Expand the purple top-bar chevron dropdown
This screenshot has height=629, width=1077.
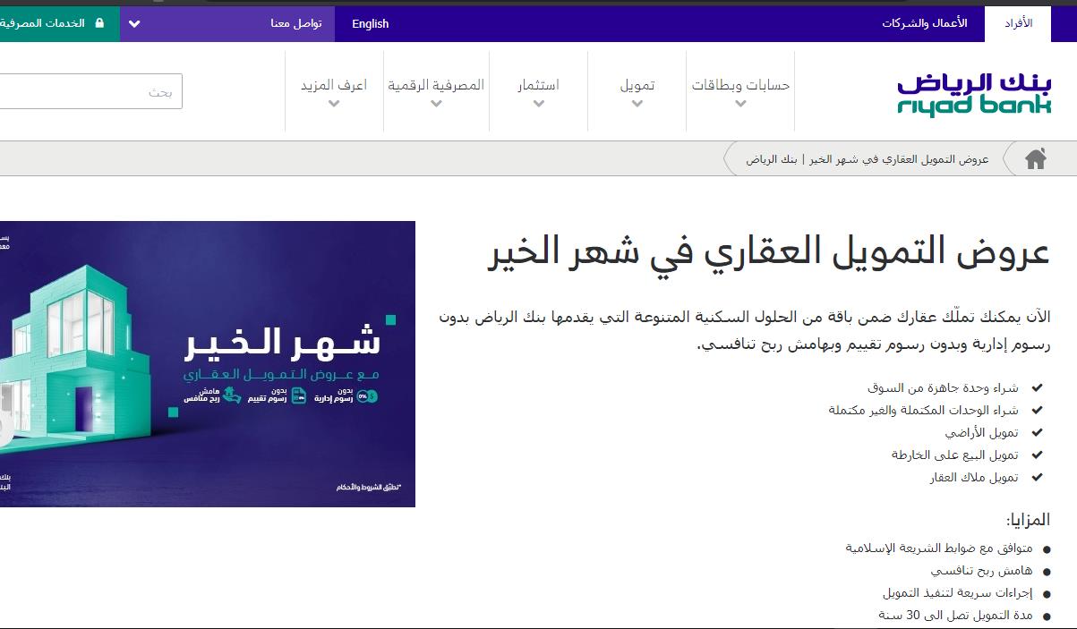(135, 23)
